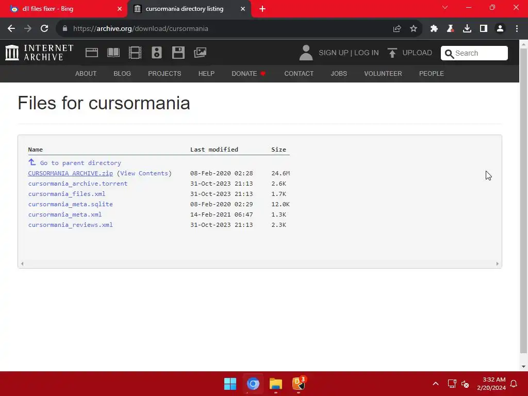This screenshot has width=528, height=396.
Task: View site security lock icon
Action: coord(65,29)
